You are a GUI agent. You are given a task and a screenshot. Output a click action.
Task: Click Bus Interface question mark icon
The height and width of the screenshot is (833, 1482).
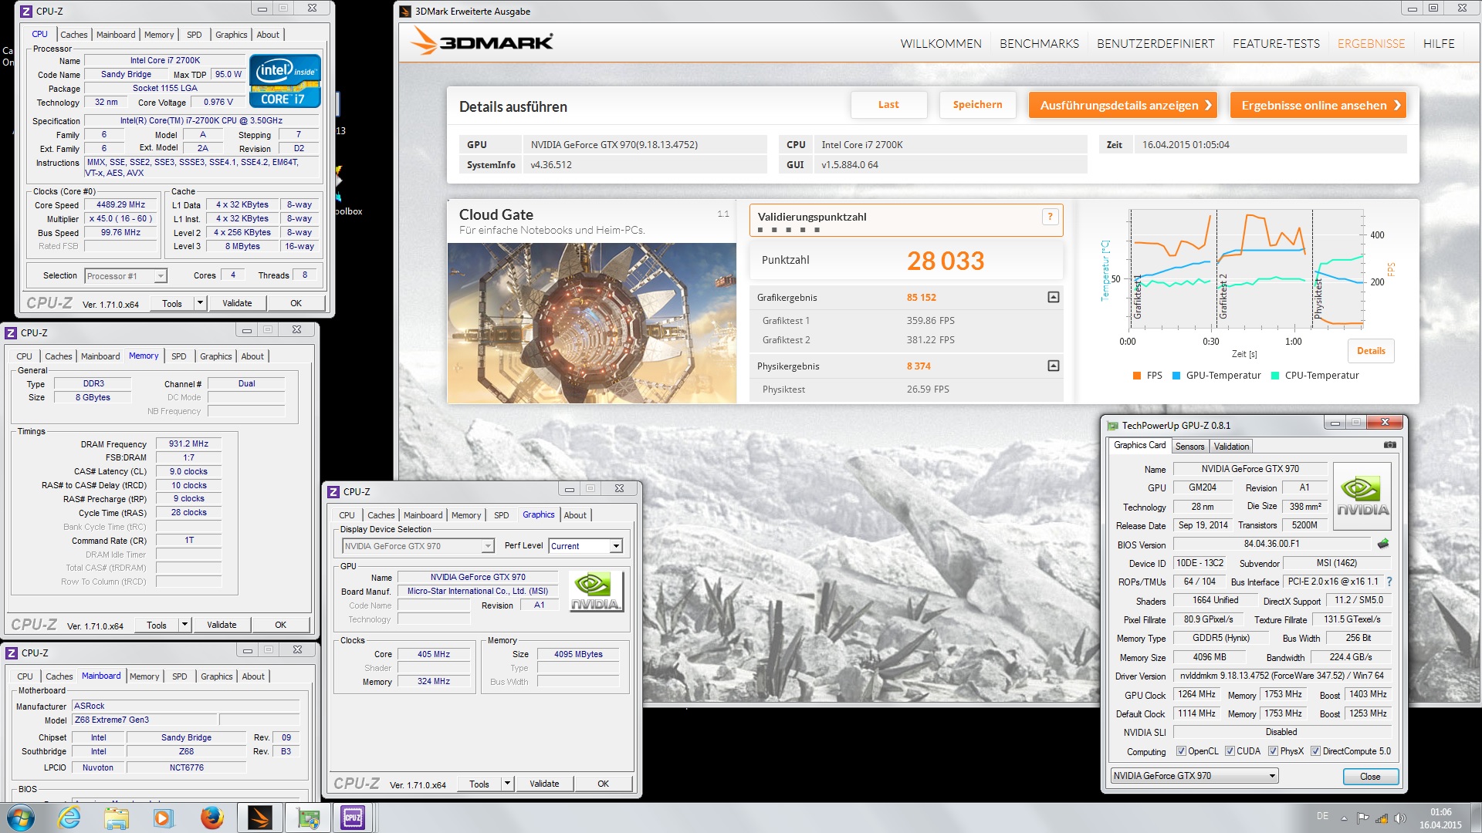[x=1389, y=582]
